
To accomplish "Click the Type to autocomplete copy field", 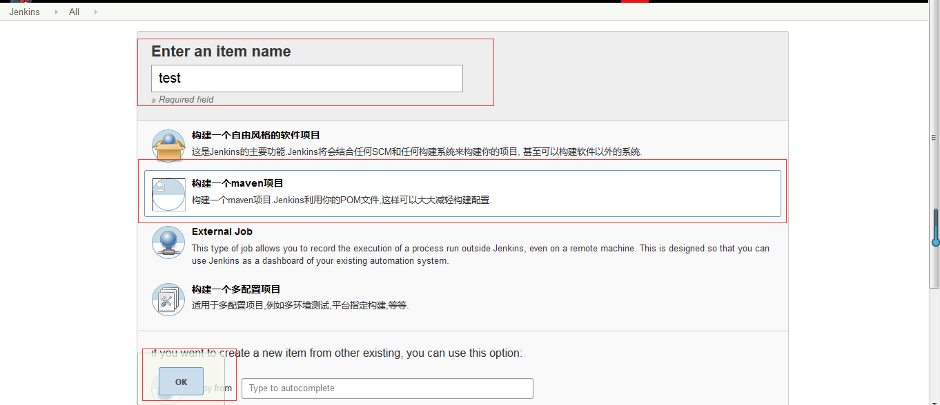I will click(387, 388).
